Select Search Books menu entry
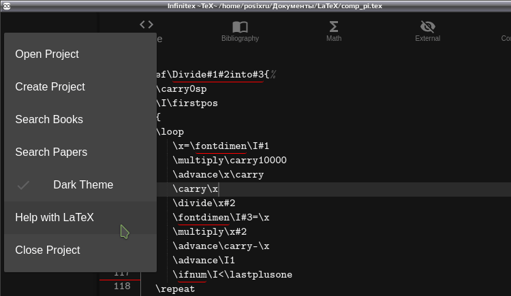This screenshot has width=511, height=296. point(80,119)
